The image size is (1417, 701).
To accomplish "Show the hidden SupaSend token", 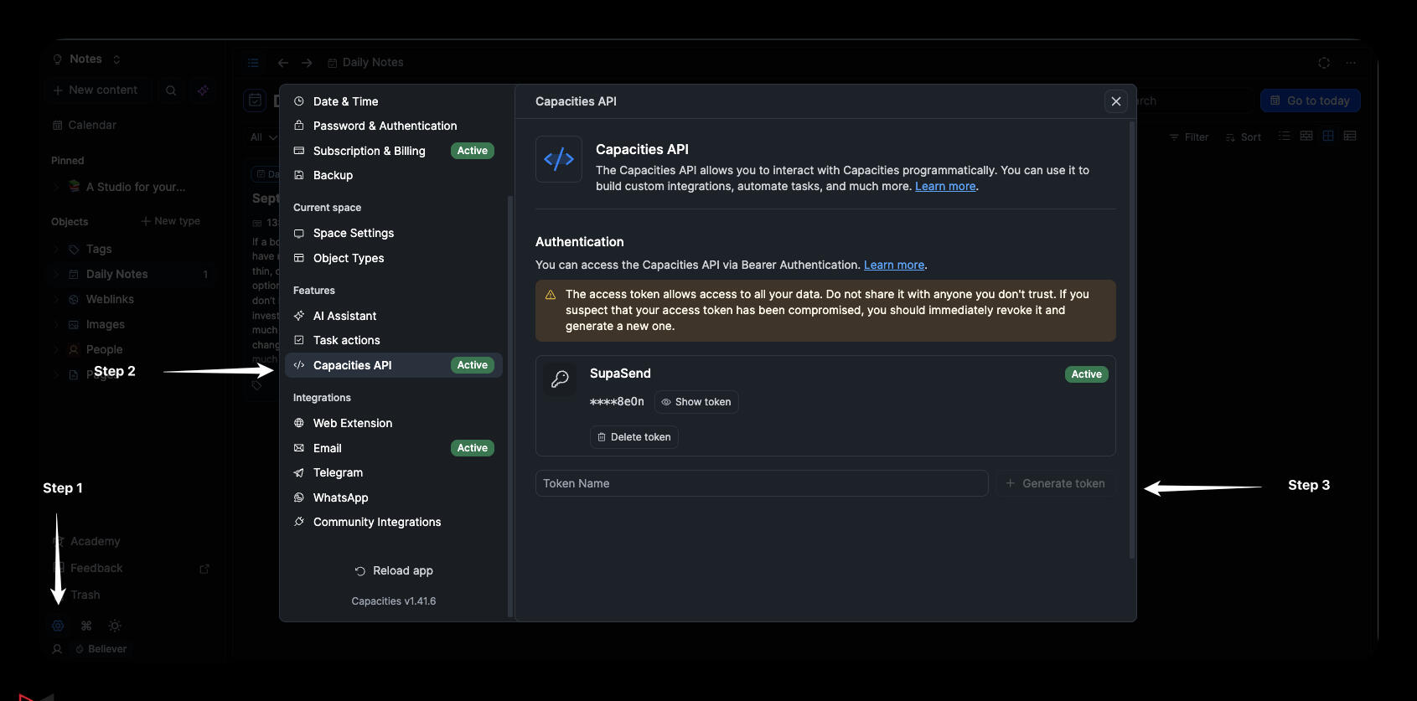I will point(696,402).
